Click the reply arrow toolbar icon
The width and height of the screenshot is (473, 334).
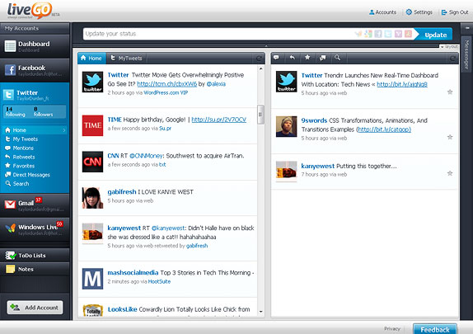292,58
